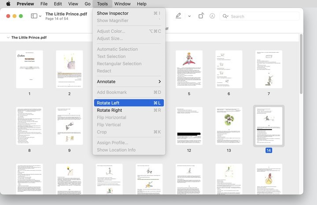The height and width of the screenshot is (205, 317).
Task: Select page 2 thumbnail
Action: click(x=70, y=69)
